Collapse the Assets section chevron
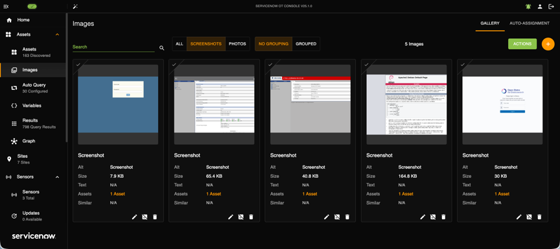Screen dimensions: 560x249 (57, 34)
